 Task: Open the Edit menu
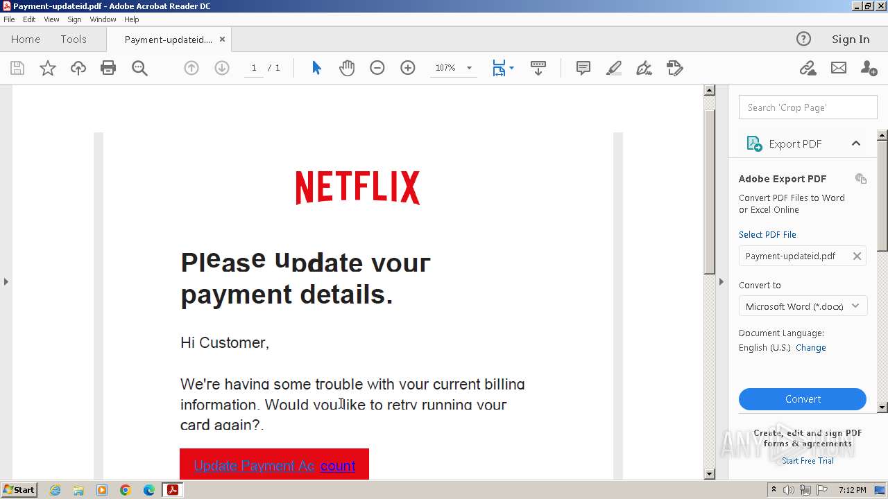29,19
